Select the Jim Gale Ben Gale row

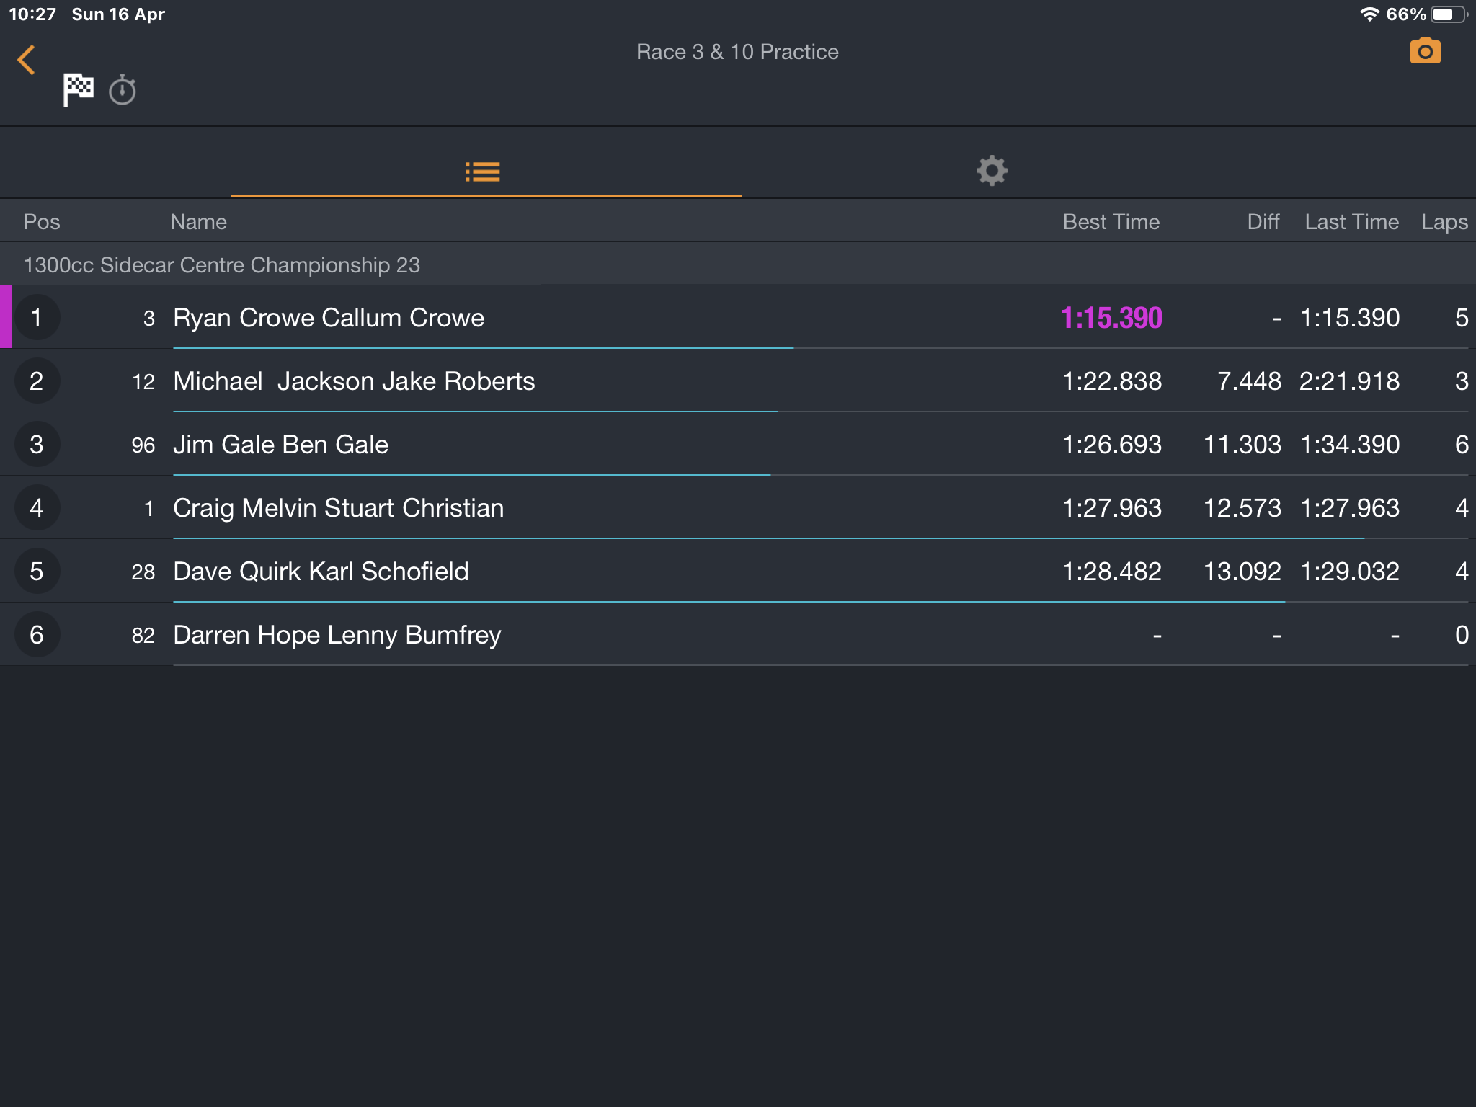click(x=738, y=444)
